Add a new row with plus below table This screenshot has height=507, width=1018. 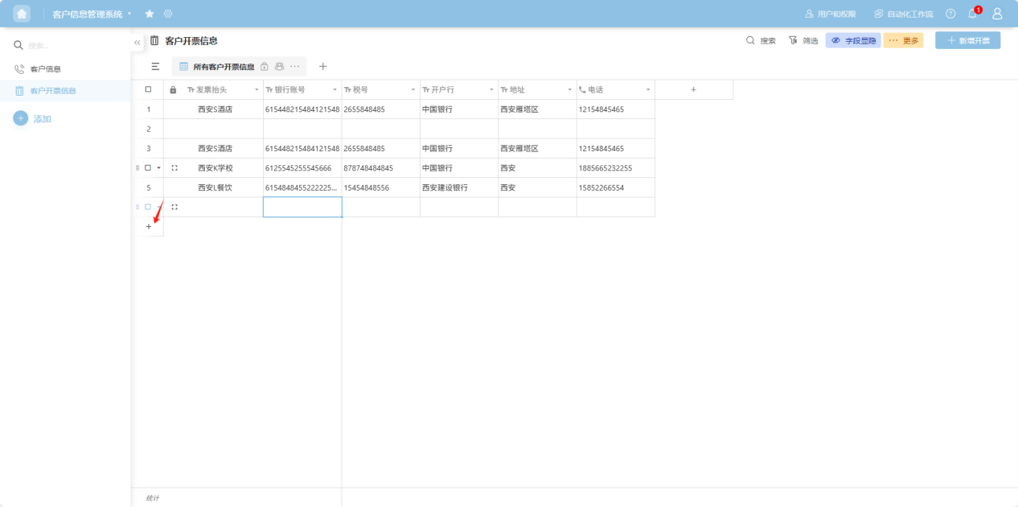pos(148,227)
